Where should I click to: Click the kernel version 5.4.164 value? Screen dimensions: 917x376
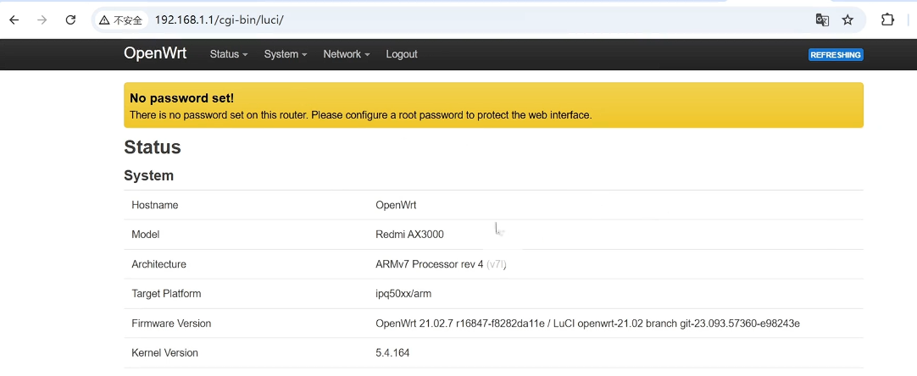point(392,352)
